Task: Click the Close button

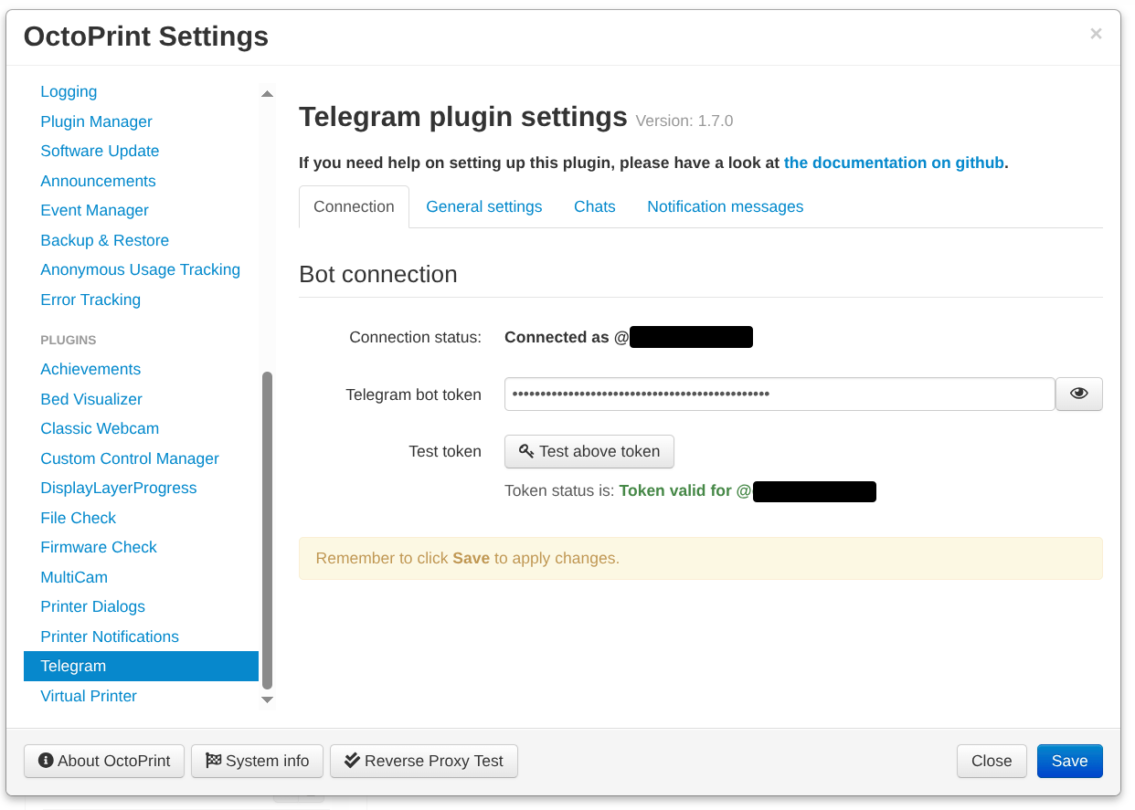Action: tap(992, 761)
